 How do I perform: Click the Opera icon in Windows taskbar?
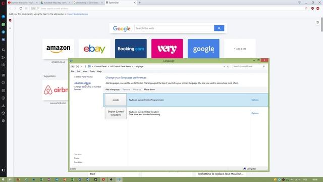tap(103, 179)
